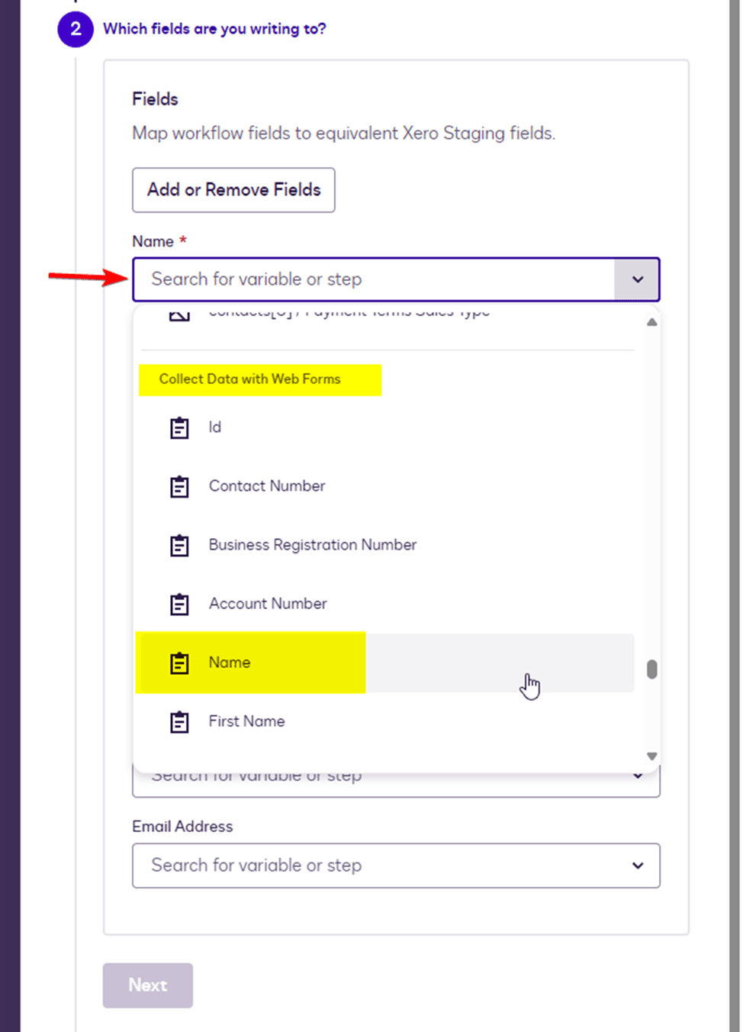Select the First Name option
The height and width of the screenshot is (1032, 743).
tap(246, 721)
